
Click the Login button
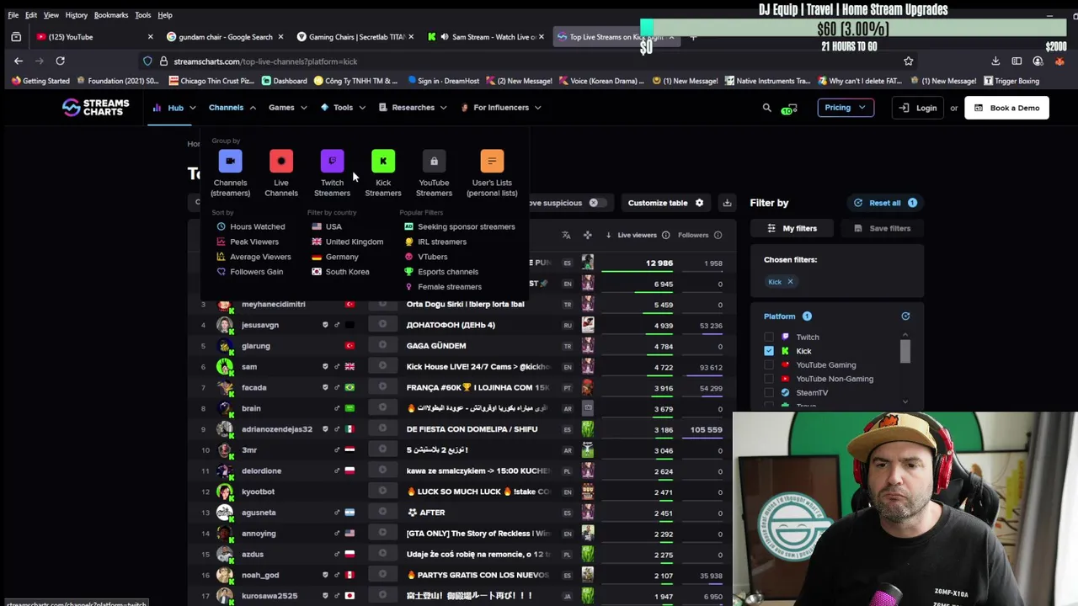pyautogui.click(x=918, y=108)
